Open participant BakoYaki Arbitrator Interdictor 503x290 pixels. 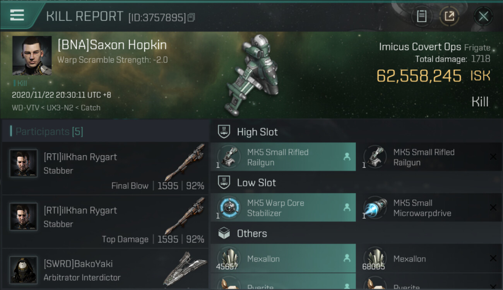[x=105, y=270]
